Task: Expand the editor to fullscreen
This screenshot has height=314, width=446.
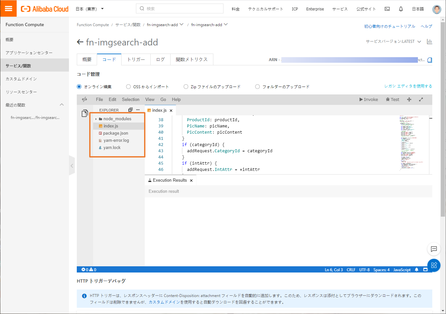Action: [x=421, y=99]
